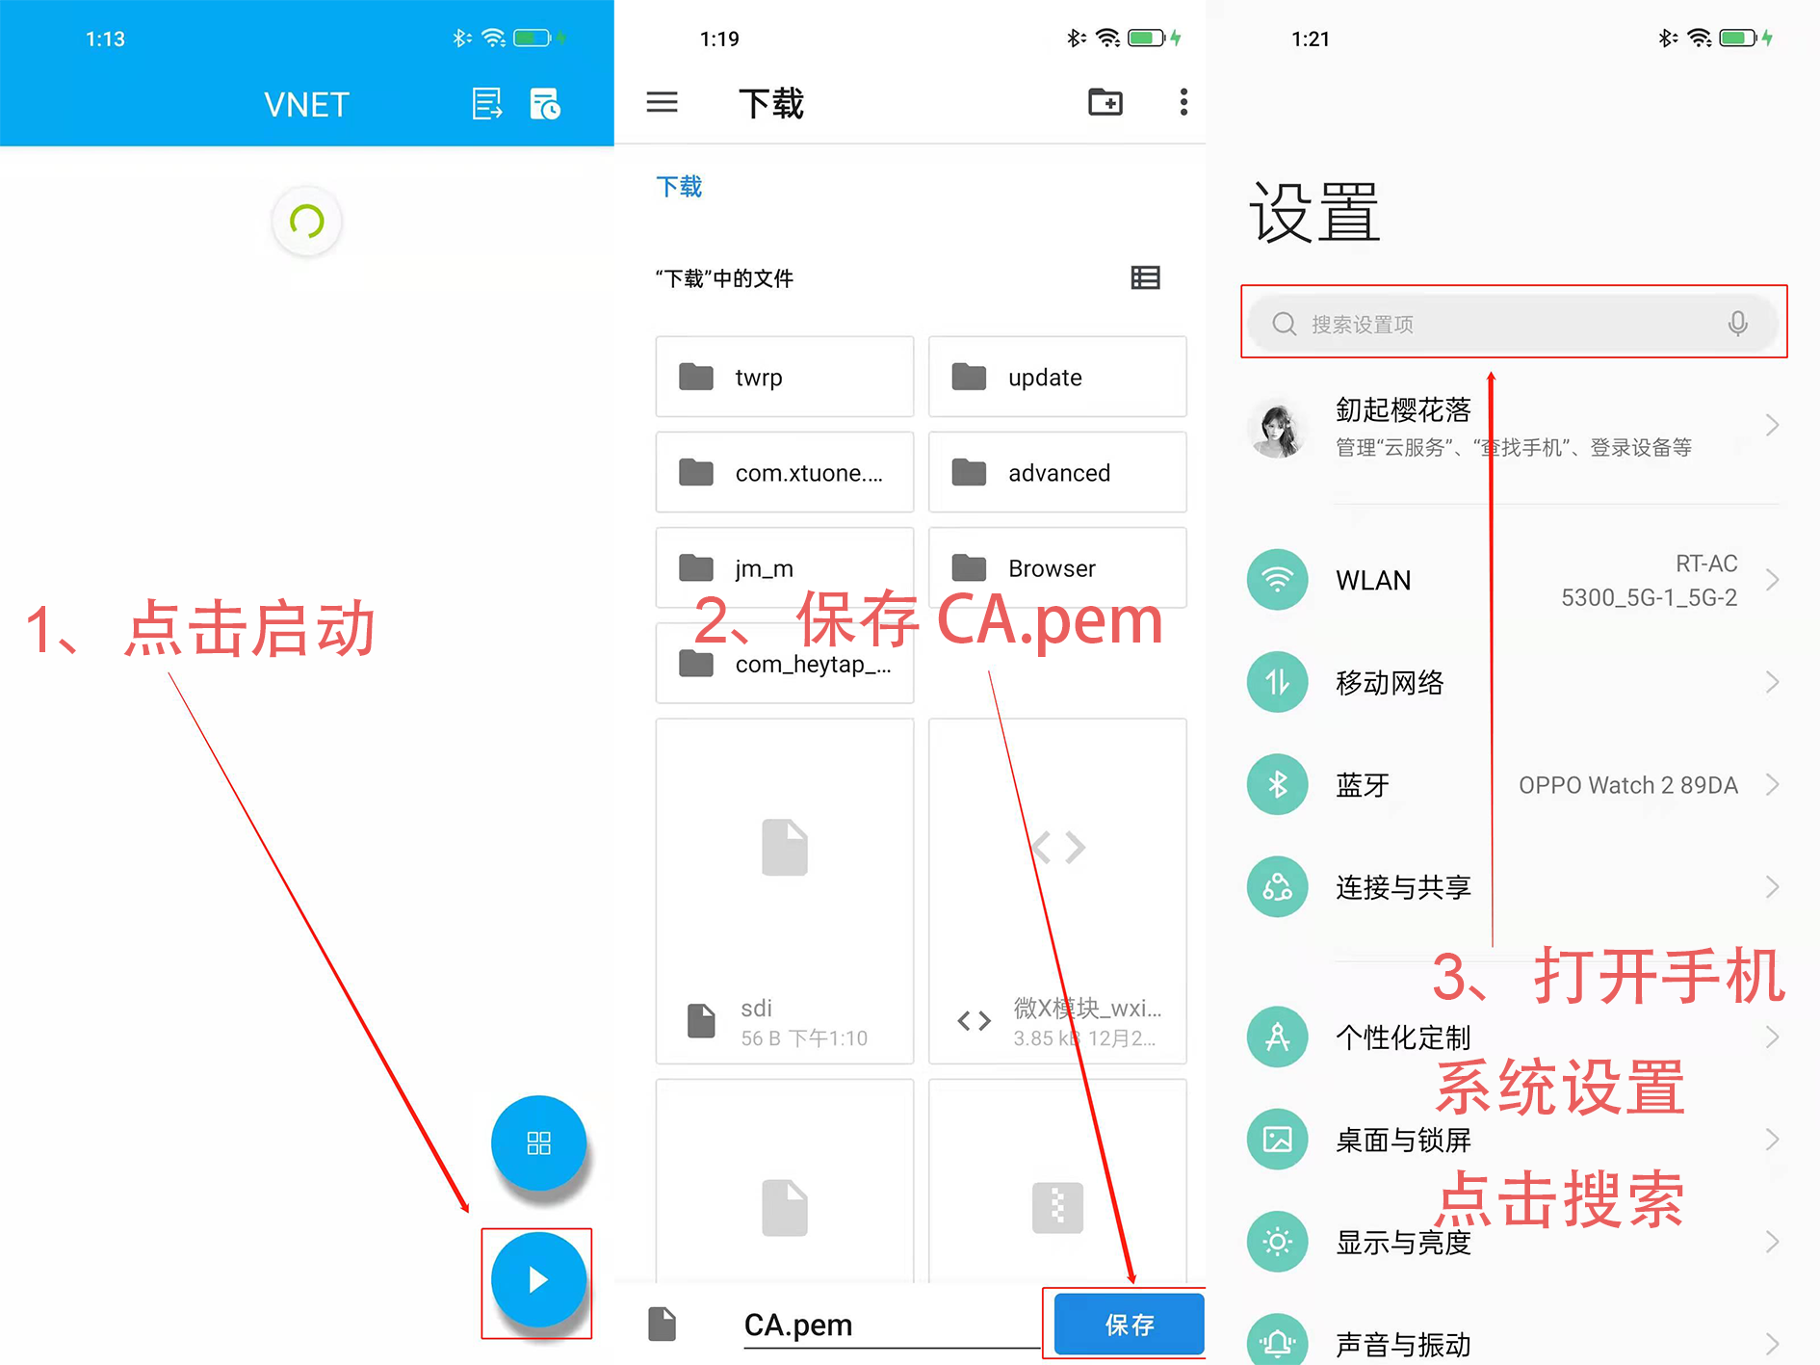Open 个性化定制 settings icon
1820x1365 pixels.
[x=1277, y=1037]
